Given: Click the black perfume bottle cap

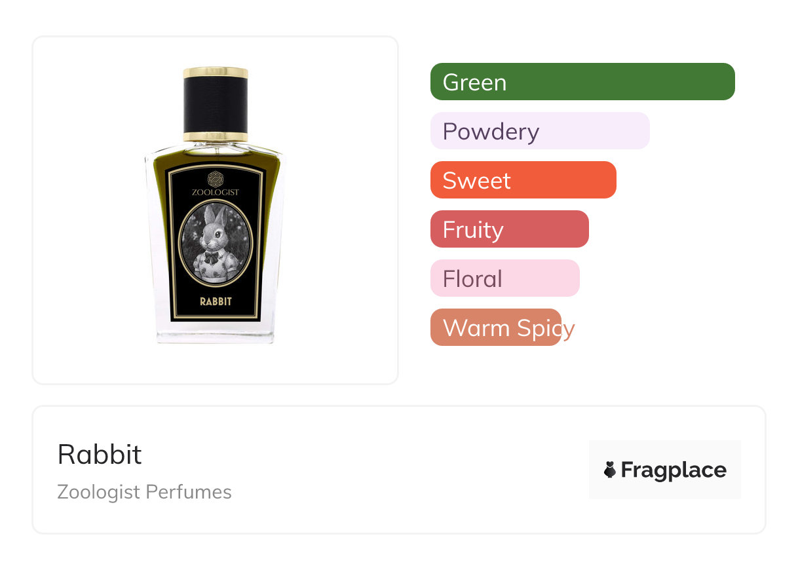Looking at the screenshot, I should click(x=216, y=104).
